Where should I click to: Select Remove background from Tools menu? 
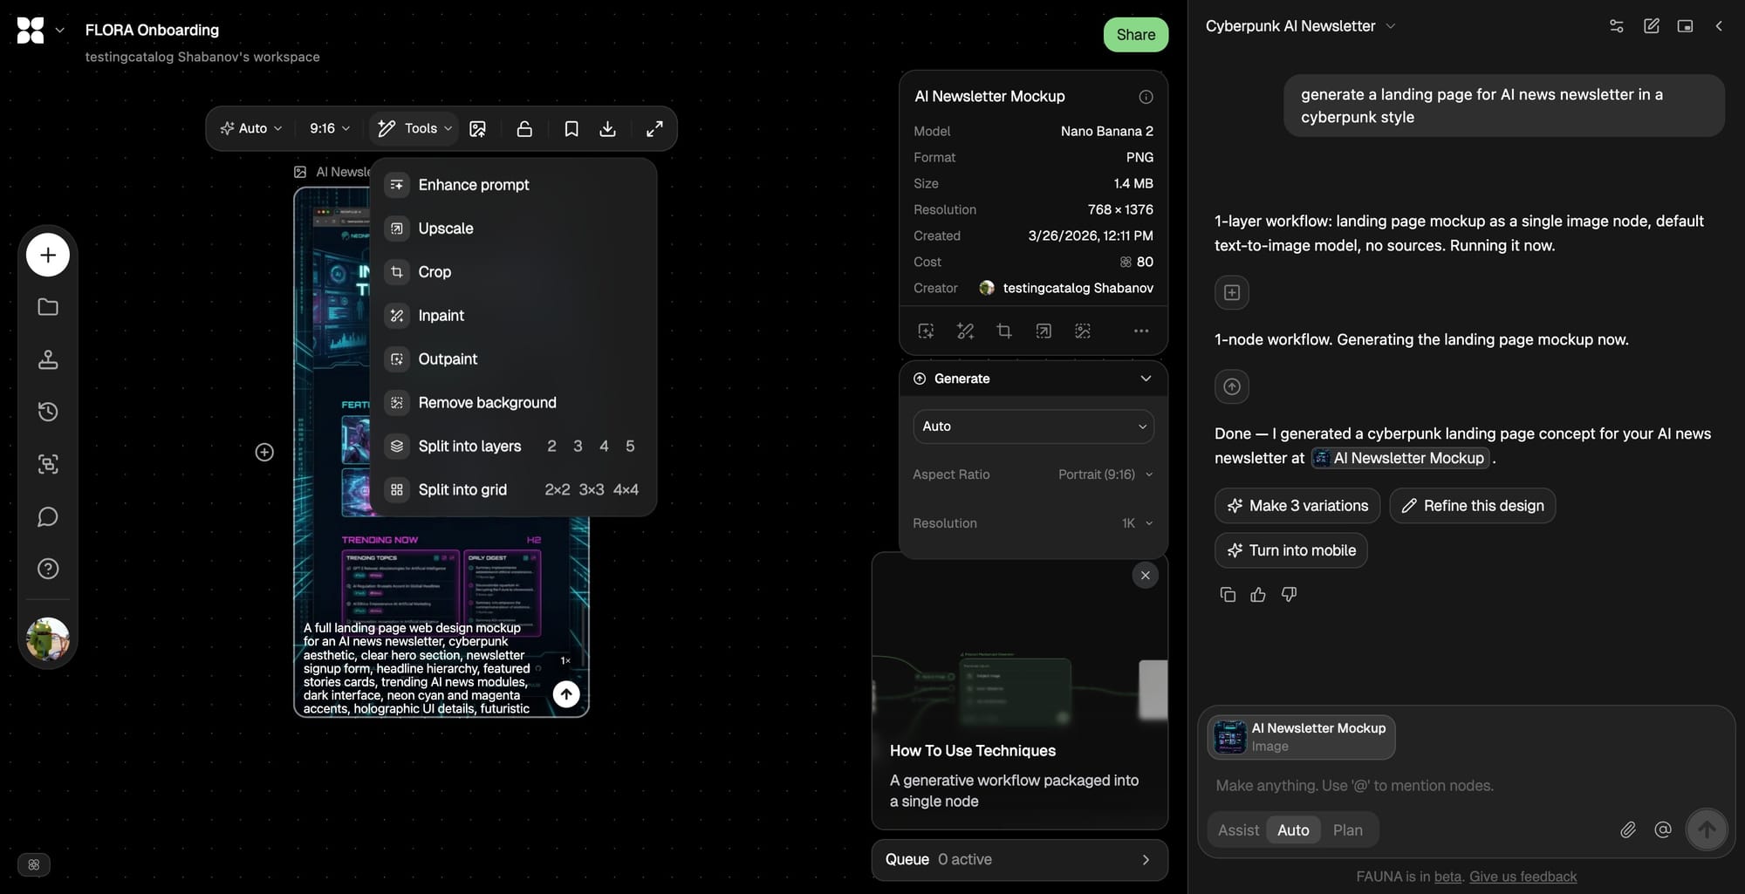click(487, 403)
